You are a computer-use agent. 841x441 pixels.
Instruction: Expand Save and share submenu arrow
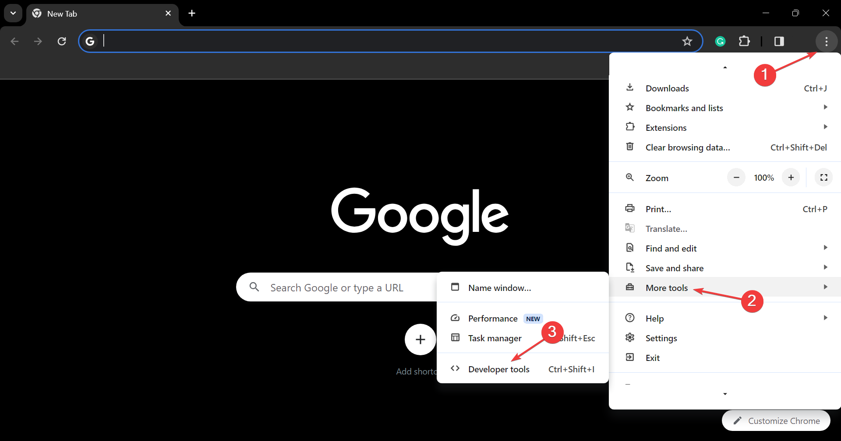click(x=825, y=267)
